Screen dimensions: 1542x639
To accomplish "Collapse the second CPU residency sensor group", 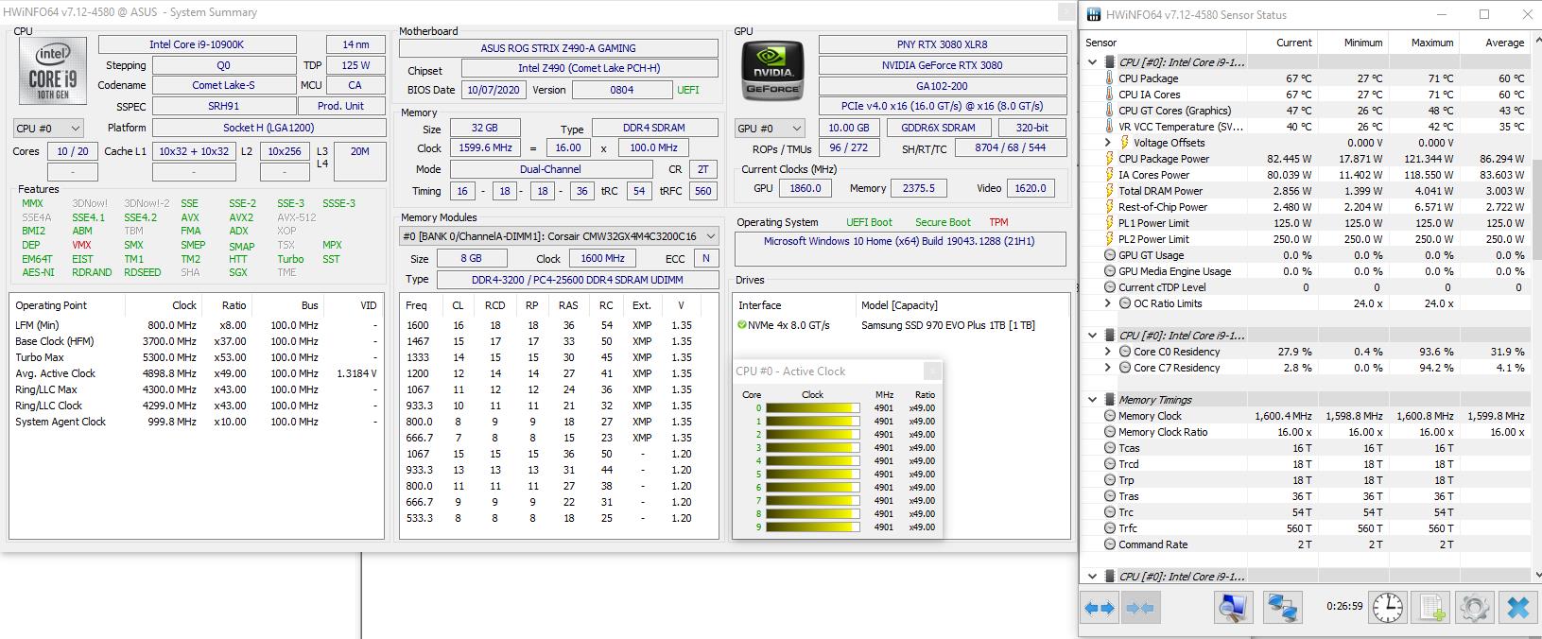I will 1093,336.
